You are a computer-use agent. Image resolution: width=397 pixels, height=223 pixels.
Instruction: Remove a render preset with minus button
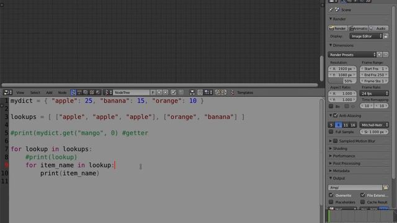tap(385, 55)
